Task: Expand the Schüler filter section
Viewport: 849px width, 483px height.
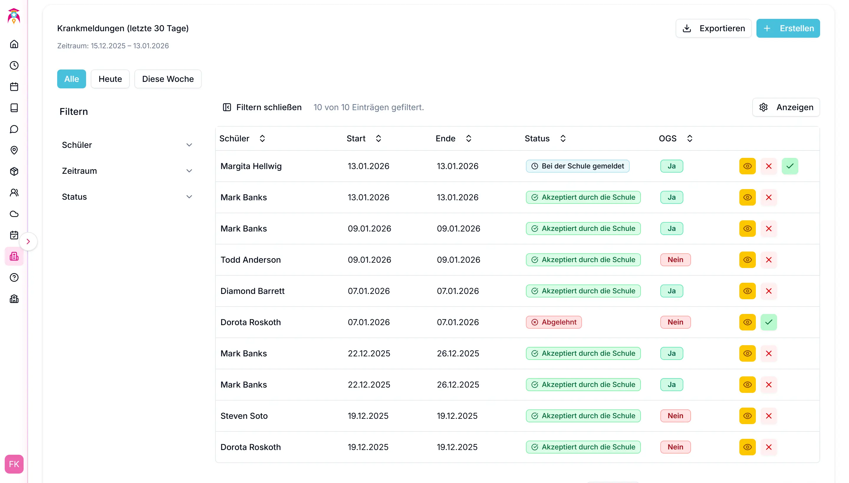Action: (x=127, y=145)
